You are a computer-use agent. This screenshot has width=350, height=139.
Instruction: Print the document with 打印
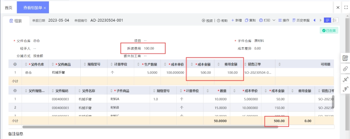click(264, 20)
